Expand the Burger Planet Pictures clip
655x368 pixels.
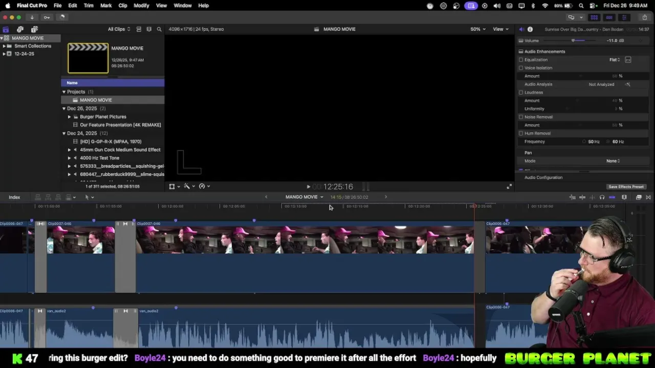point(70,117)
